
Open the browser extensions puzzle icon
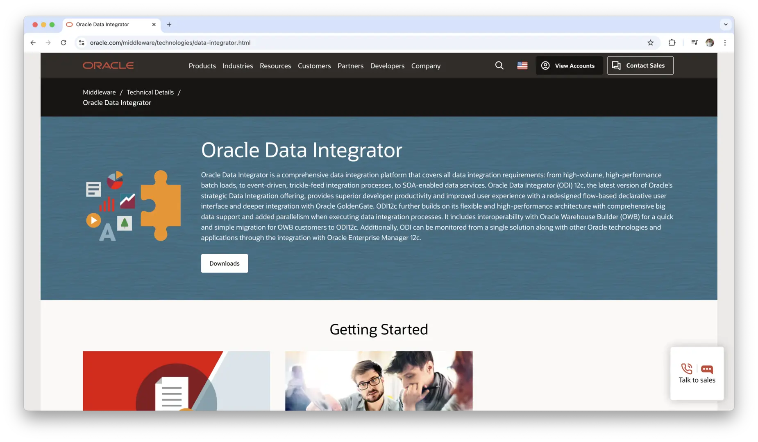[672, 43]
